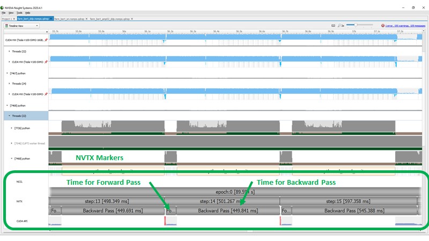Click the horizontal scrollbar at bottom
The width and height of the screenshot is (429, 241).
235,231
